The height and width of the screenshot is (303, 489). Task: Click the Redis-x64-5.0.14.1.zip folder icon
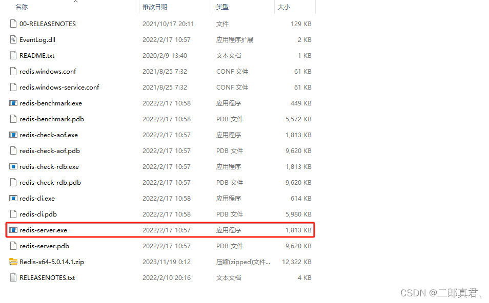[x=13, y=262]
